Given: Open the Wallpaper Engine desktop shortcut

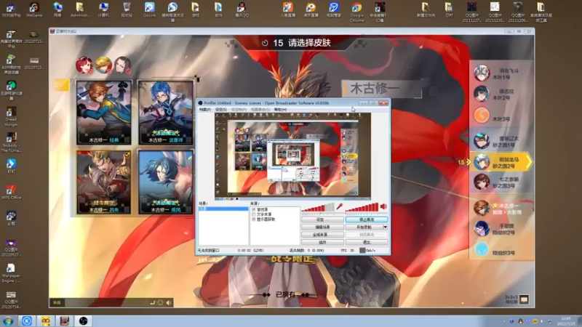Looking at the screenshot, I should coord(11,273).
